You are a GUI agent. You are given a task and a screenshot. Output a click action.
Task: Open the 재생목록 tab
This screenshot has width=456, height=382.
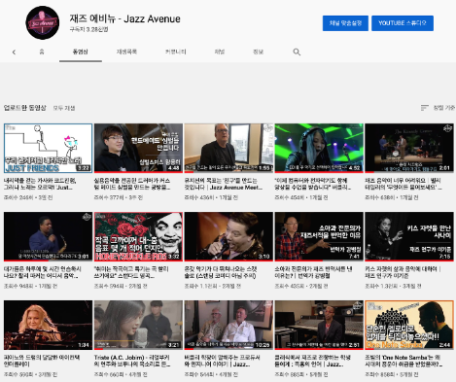click(126, 52)
